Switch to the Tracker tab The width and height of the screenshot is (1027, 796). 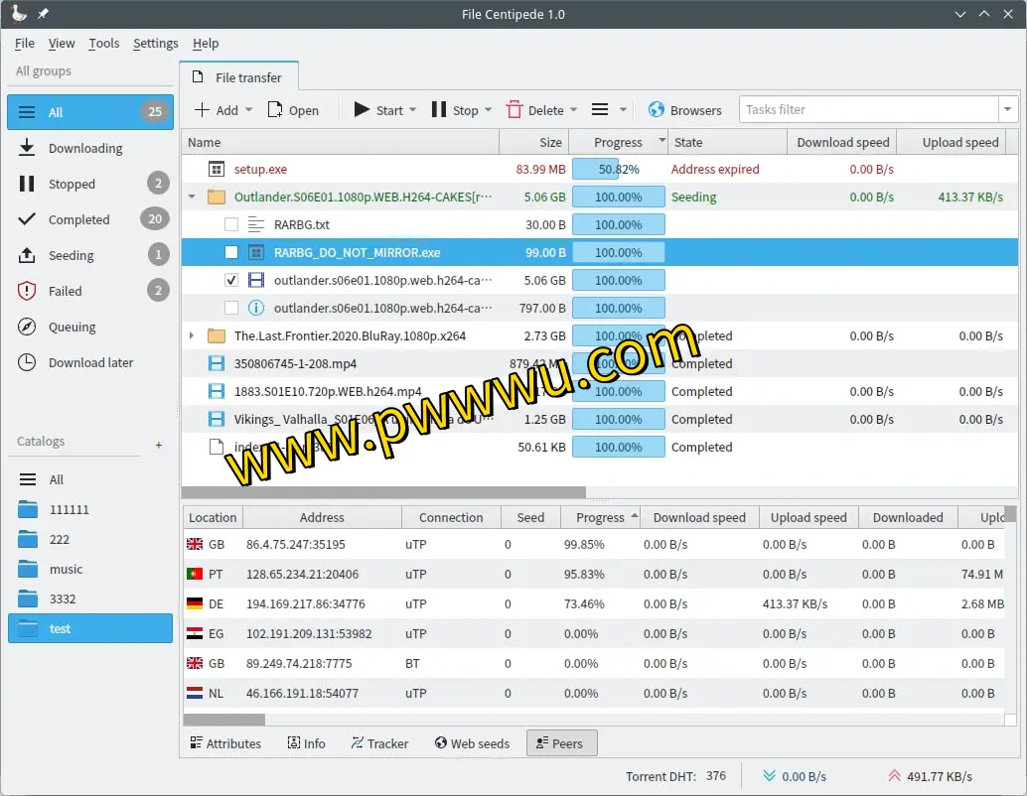click(x=379, y=743)
